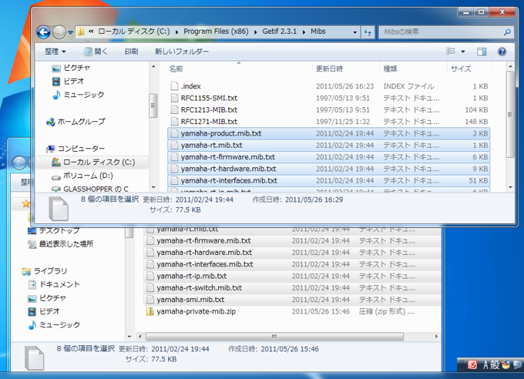Select yamaha-rt-switch.mib.txt in back window
The image size is (524, 379).
292,288
